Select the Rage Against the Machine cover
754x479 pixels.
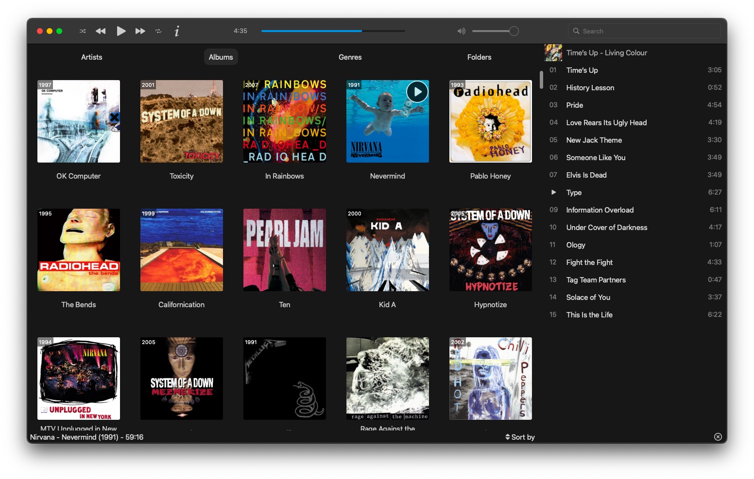[x=388, y=379]
